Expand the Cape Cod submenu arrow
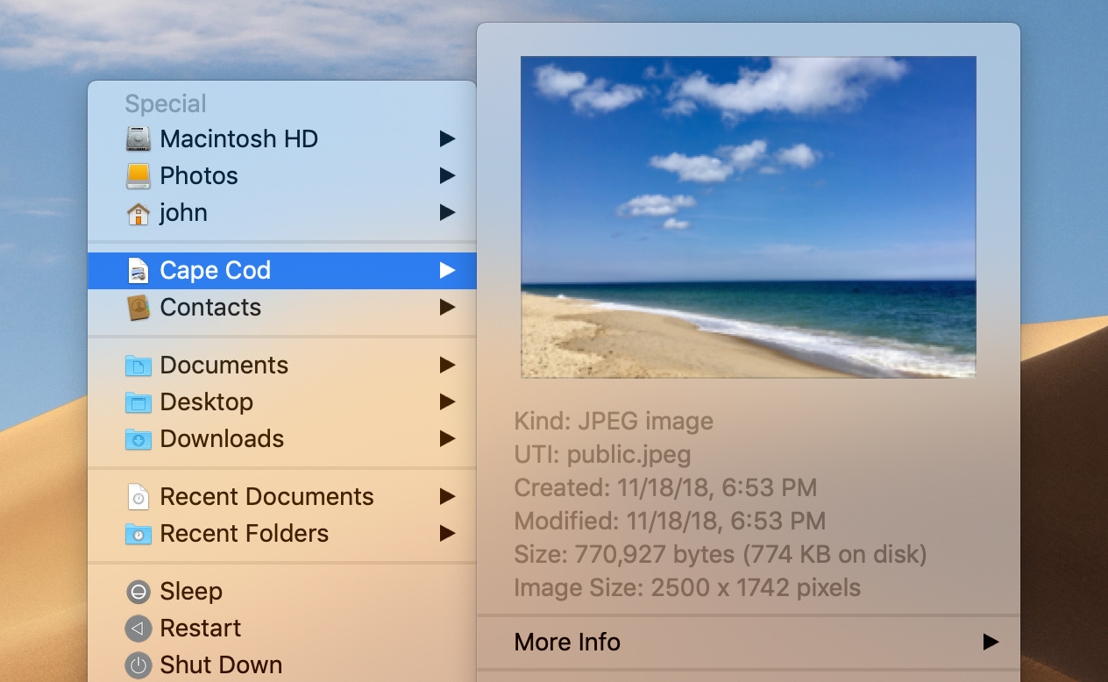Image resolution: width=1108 pixels, height=682 pixels. [448, 270]
